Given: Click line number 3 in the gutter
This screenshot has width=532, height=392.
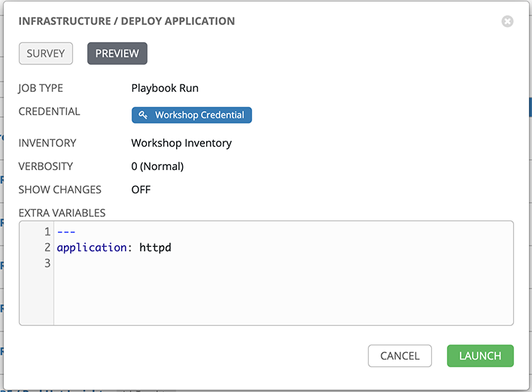Looking at the screenshot, I should [47, 263].
